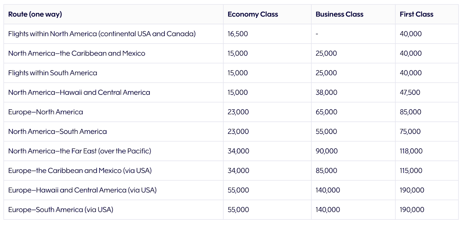Click 65,000 business class value
Screen dimensions: 463x225
pyautogui.click(x=326, y=112)
